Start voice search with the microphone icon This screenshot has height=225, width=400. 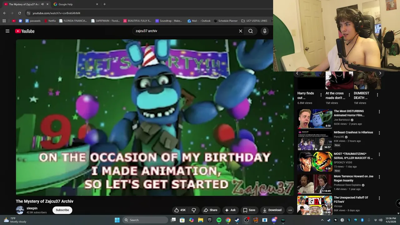point(265,31)
